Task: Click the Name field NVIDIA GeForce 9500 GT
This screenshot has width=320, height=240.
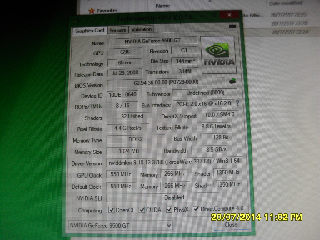Action: pos(152,41)
